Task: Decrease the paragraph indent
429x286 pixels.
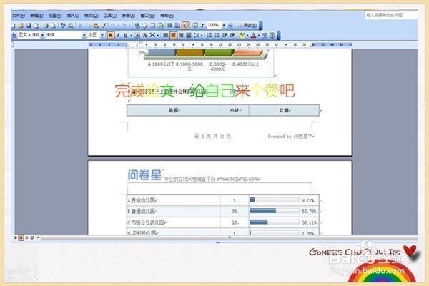Action: click(225, 35)
